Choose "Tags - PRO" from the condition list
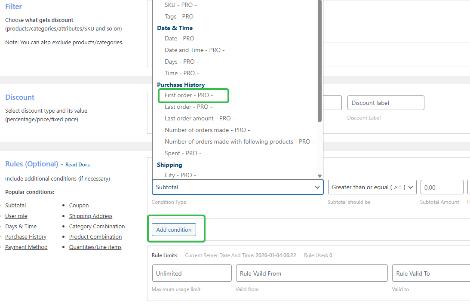The image size is (470, 304). [181, 16]
